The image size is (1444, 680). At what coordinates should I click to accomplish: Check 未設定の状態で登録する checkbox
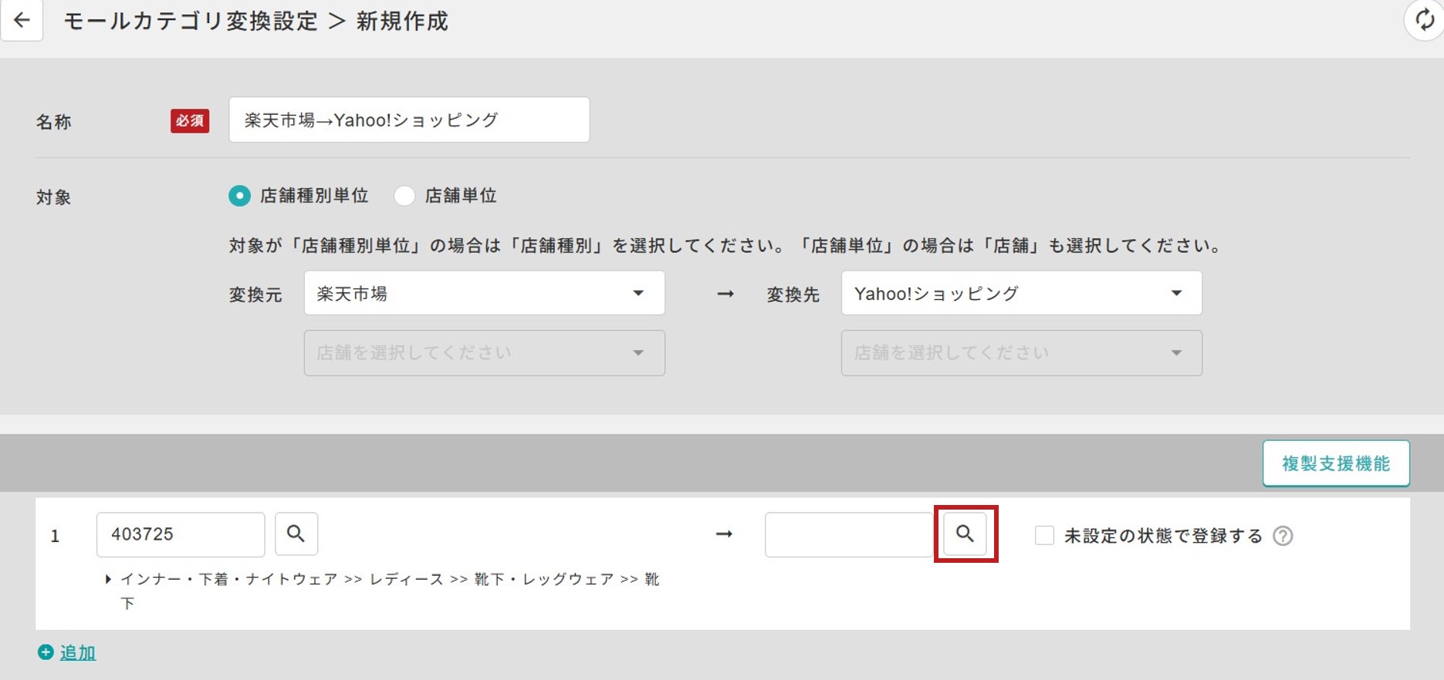pos(1044,535)
